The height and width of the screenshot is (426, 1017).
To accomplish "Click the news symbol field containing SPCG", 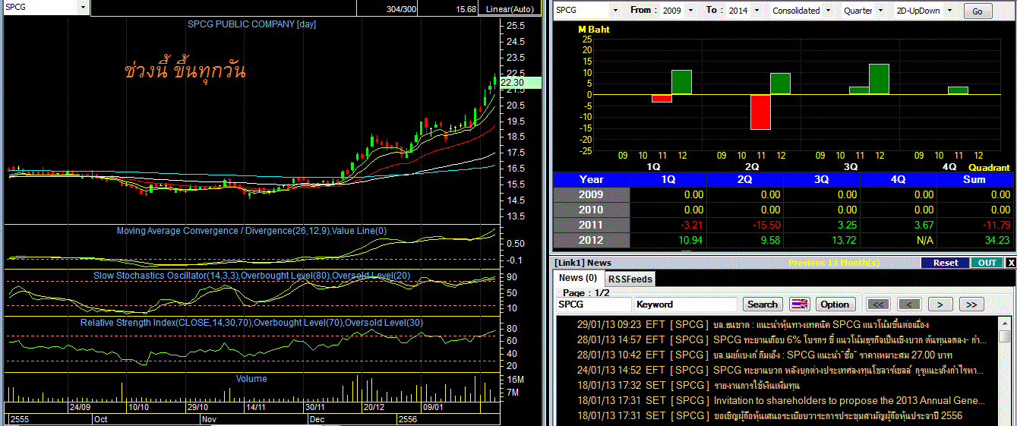I will point(593,304).
